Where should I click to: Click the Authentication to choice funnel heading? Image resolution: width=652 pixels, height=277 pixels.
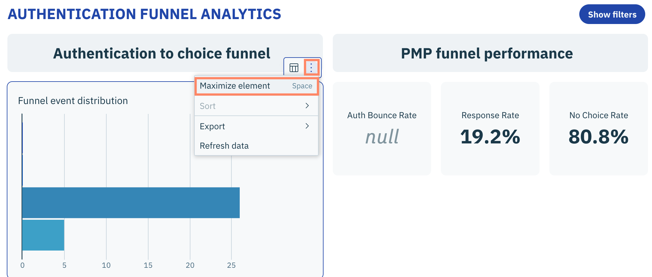pyautogui.click(x=161, y=54)
